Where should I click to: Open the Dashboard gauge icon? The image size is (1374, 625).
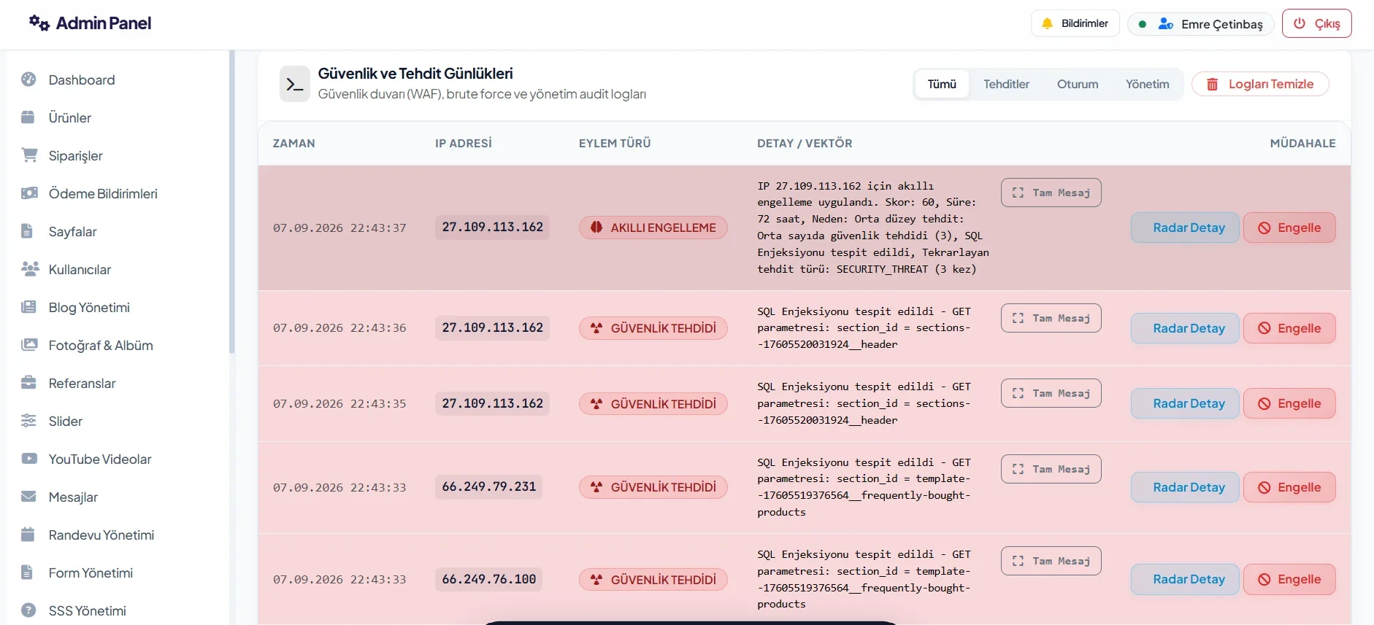coord(28,79)
